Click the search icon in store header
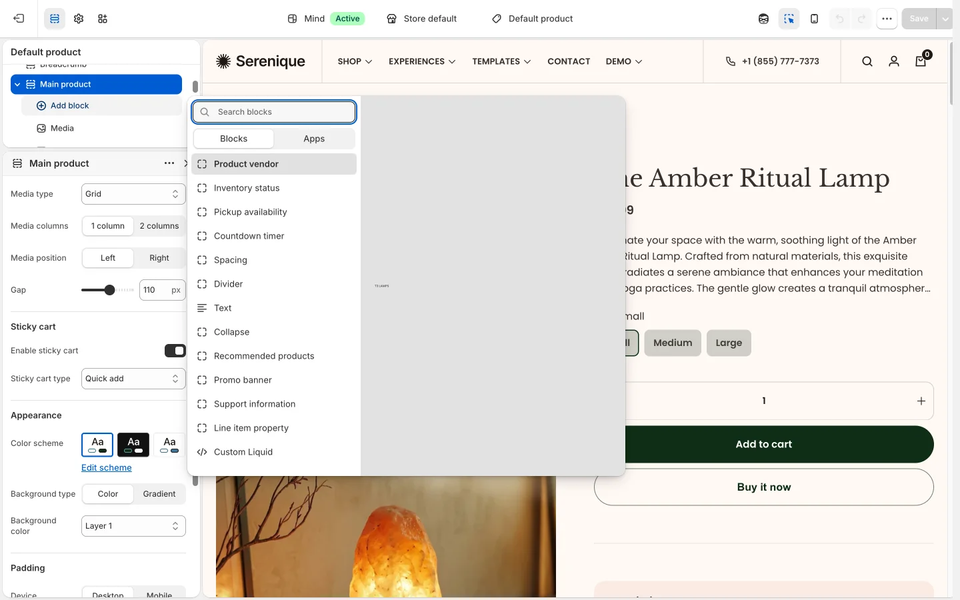Screen dimensions: 960x600 (x=867, y=61)
